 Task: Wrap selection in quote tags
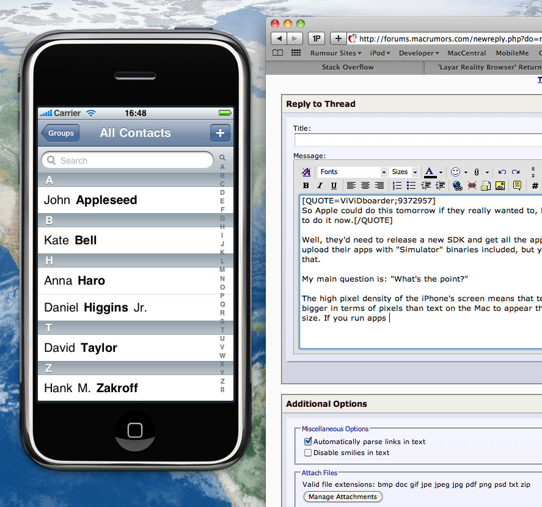click(x=517, y=186)
